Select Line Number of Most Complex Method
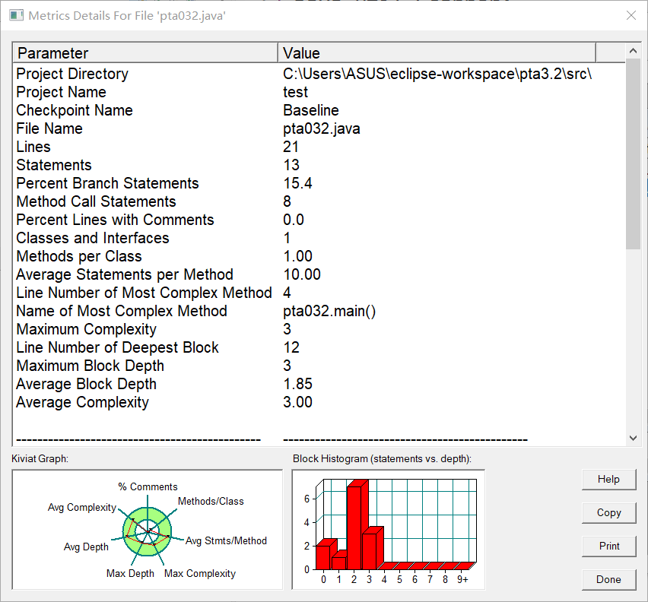648x602 pixels. point(319,293)
